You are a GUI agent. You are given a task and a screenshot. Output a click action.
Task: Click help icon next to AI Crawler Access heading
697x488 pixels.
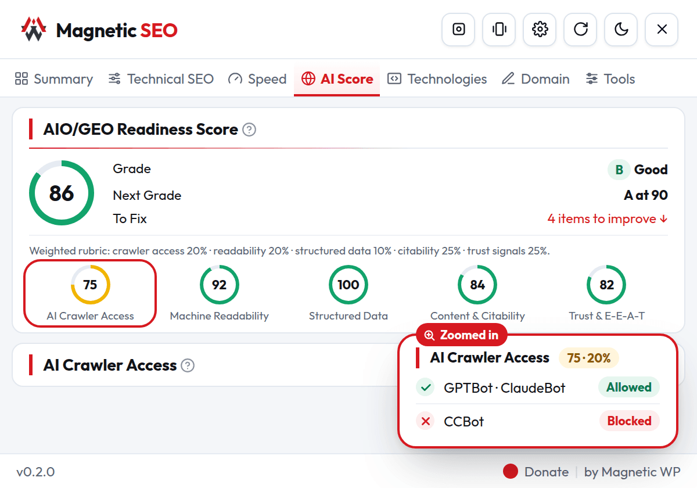(188, 365)
